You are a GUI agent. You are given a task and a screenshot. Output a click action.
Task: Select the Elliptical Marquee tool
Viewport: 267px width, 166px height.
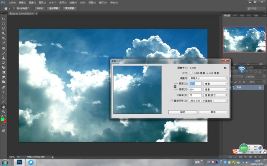click(4, 24)
